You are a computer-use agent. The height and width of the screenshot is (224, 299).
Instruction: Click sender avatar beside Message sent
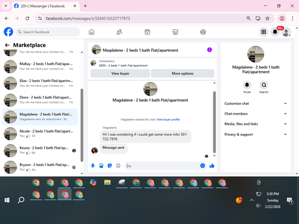pos(94,151)
